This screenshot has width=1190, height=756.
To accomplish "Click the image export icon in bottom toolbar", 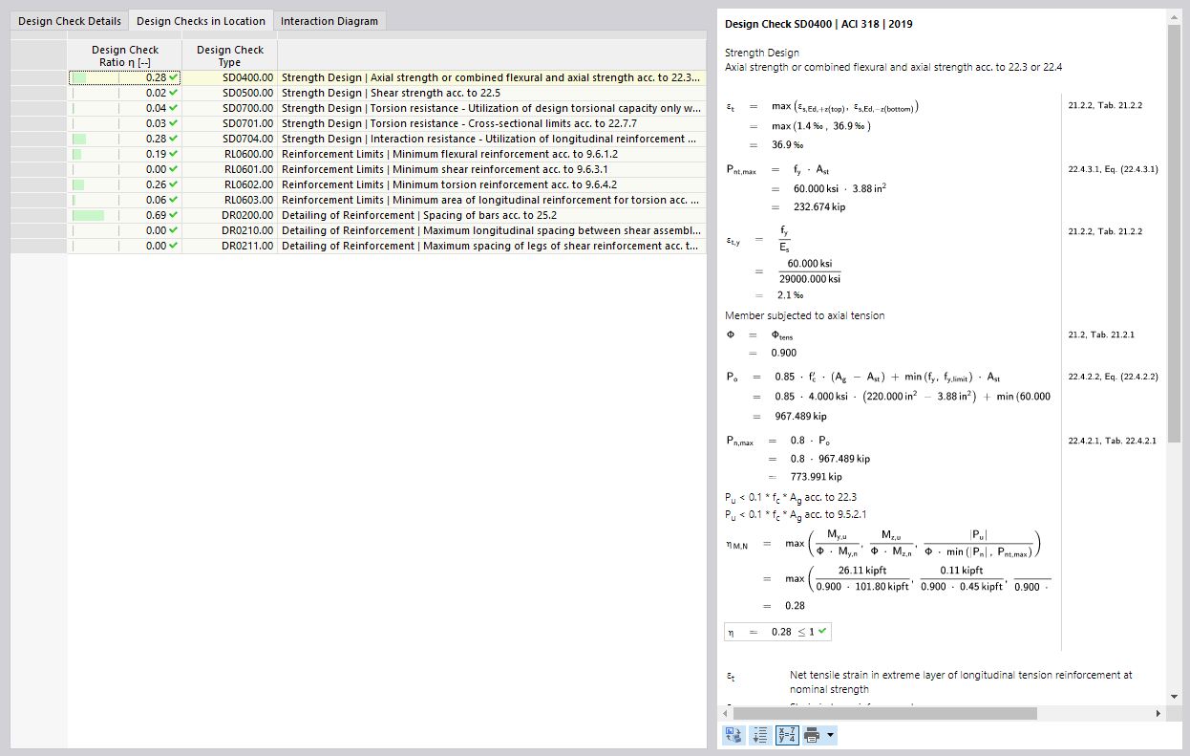I will click(733, 735).
